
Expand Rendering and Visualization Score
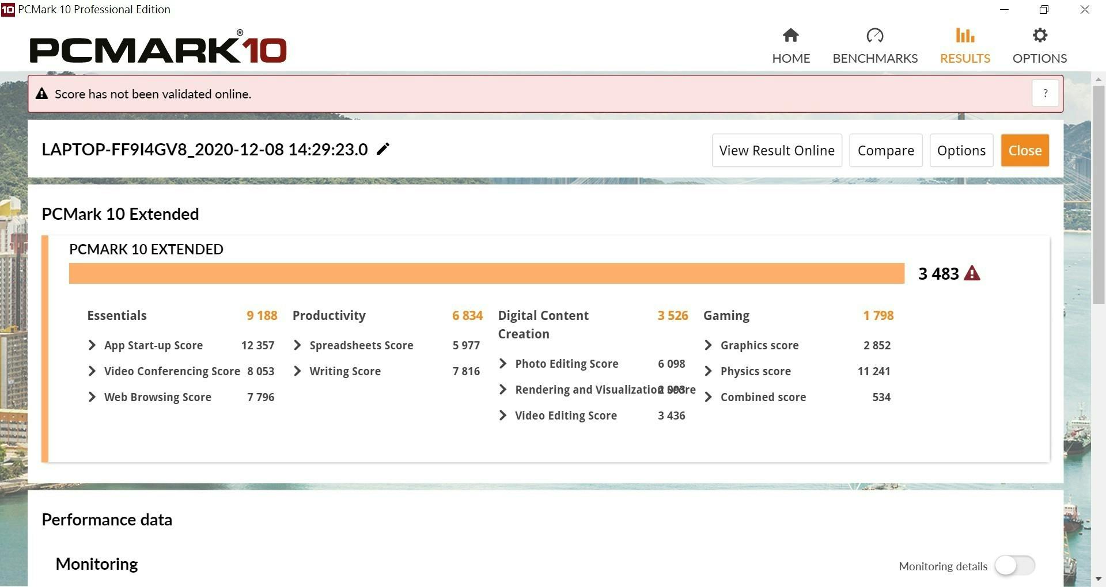(x=503, y=390)
